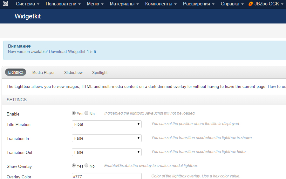Screen dimensions: 286x179
Task: Open the Transition Out dropdown
Action: [x=107, y=152]
